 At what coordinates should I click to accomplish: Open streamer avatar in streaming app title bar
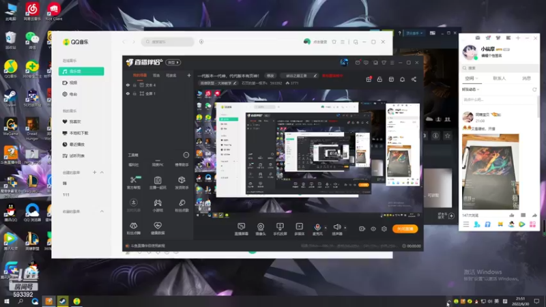344,62
